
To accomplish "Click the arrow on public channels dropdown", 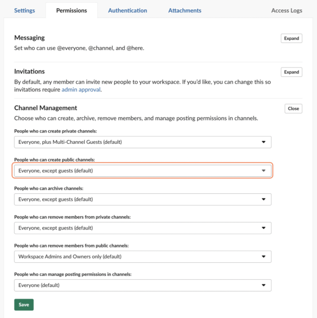I will tap(264, 171).
